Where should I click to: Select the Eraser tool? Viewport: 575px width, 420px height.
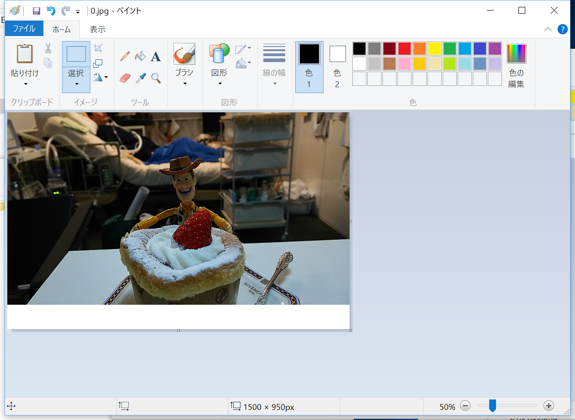125,78
